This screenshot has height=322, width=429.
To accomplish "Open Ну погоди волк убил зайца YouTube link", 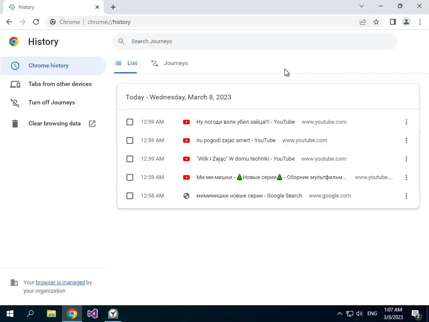I will point(246,122).
